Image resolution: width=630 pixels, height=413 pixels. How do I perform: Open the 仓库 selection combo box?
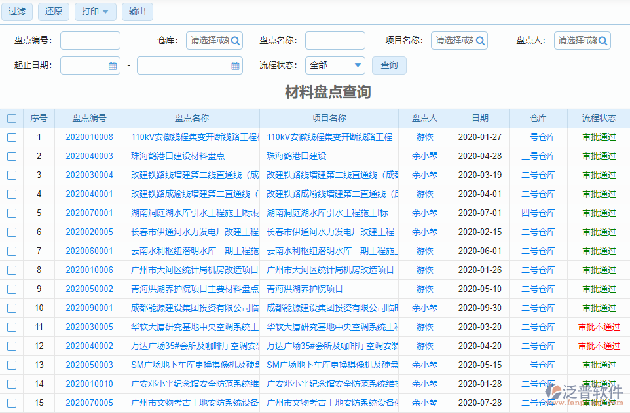coord(210,41)
